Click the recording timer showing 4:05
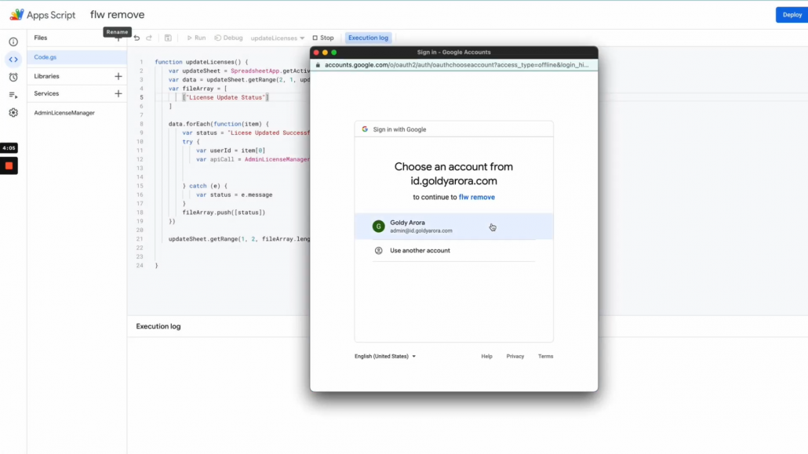 (x=9, y=148)
